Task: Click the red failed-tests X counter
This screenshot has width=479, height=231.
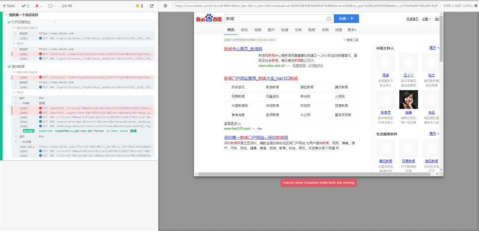Action: click(38, 6)
